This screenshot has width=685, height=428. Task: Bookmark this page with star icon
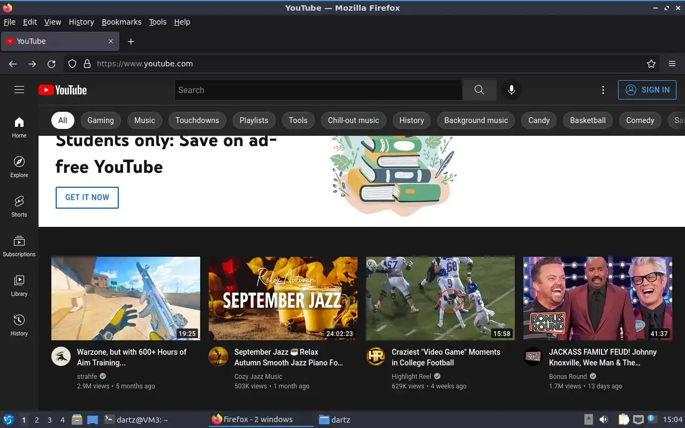pyautogui.click(x=651, y=64)
